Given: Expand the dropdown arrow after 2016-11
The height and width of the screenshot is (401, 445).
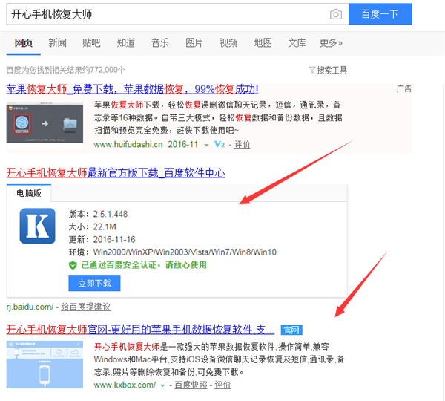Looking at the screenshot, I should [x=206, y=146].
